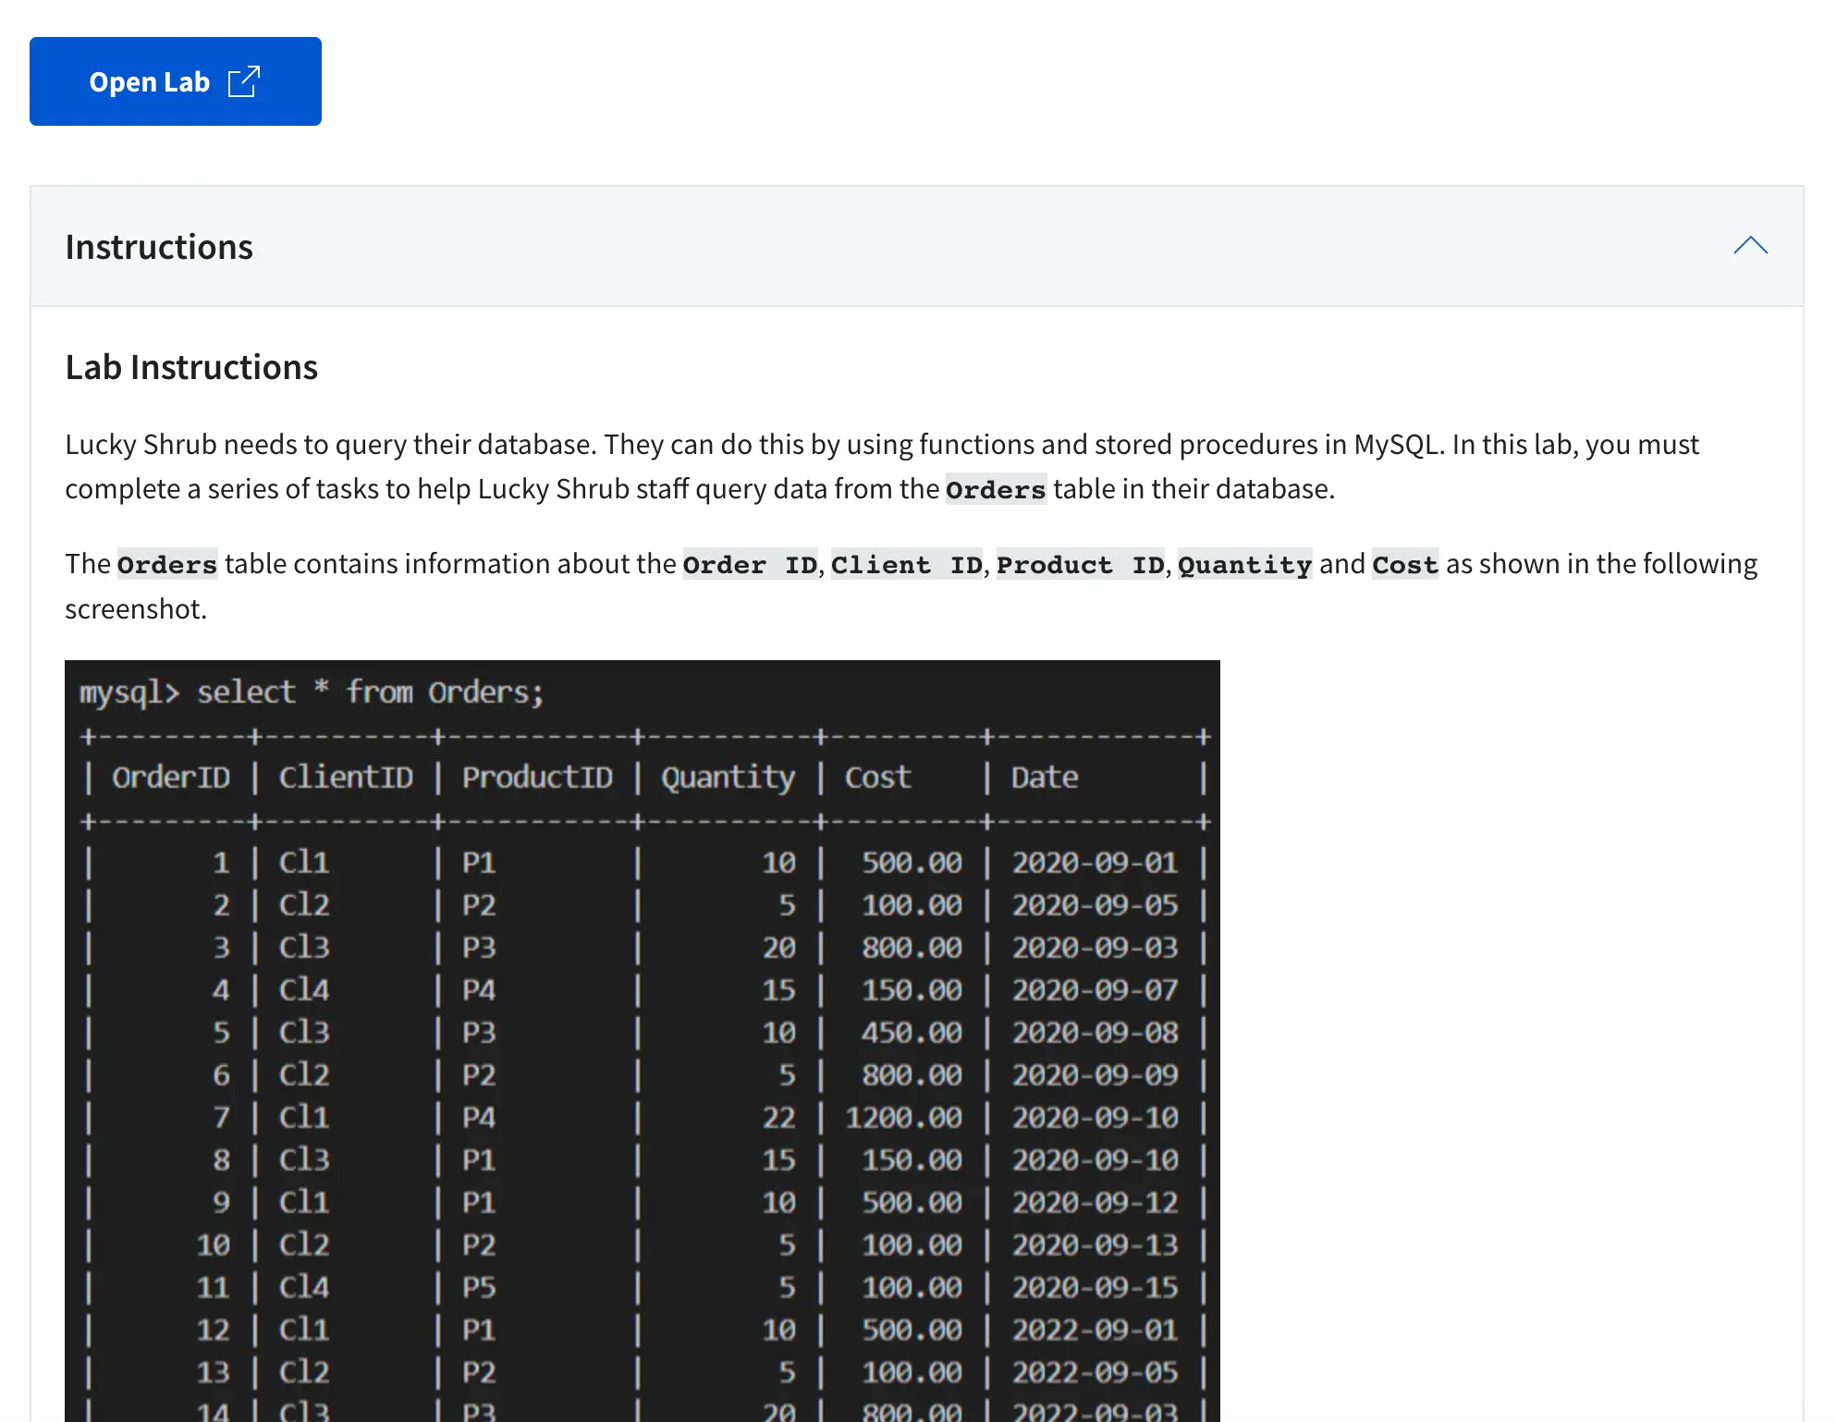The height and width of the screenshot is (1422, 1836).
Task: Click the external link icon on Open Lab
Action: point(244,81)
